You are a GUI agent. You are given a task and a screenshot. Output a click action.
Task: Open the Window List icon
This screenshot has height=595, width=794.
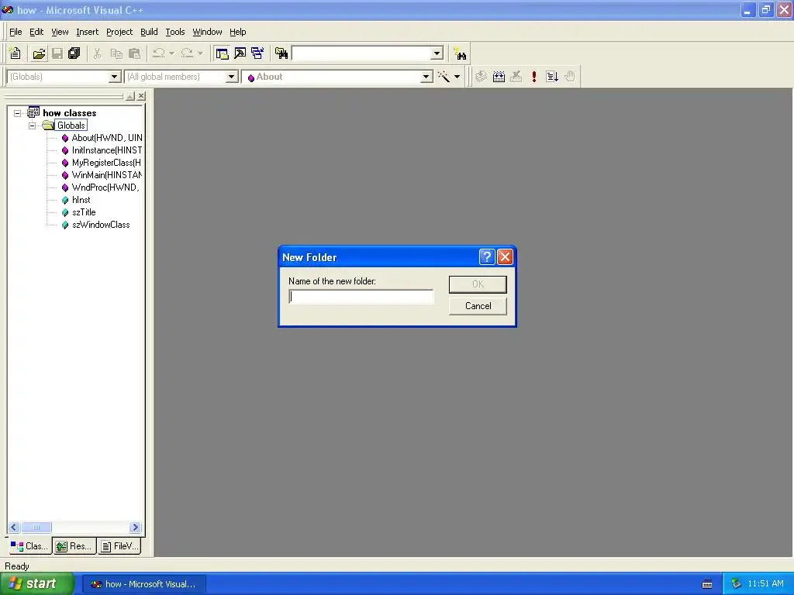click(x=257, y=53)
